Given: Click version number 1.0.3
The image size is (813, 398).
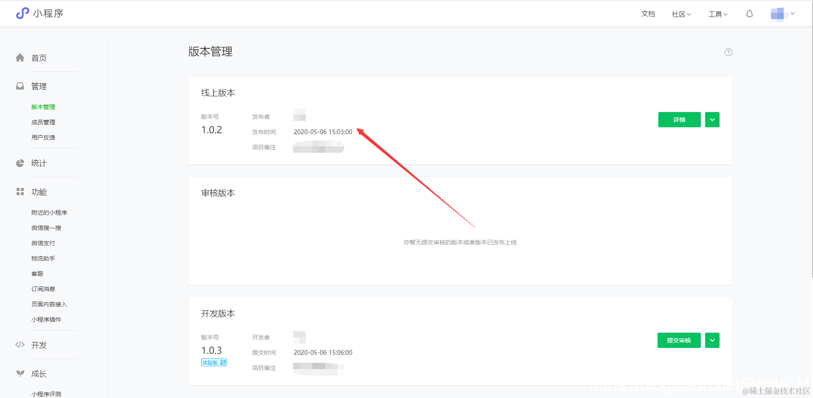Looking at the screenshot, I should [212, 350].
